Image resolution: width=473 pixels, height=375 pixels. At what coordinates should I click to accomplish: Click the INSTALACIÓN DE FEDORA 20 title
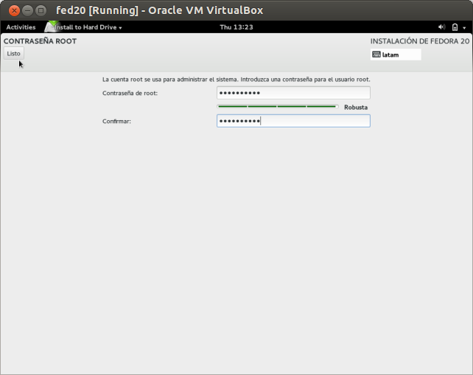point(420,41)
